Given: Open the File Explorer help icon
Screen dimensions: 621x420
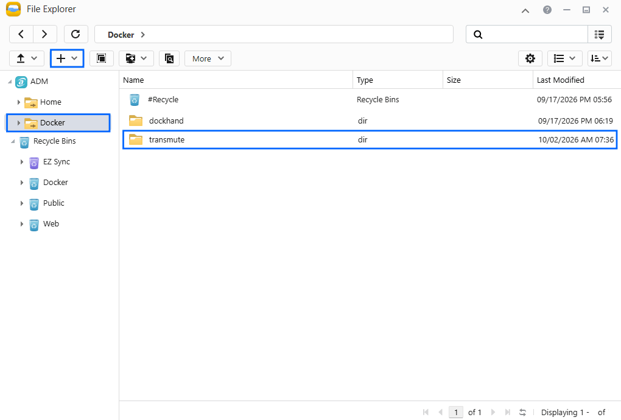Looking at the screenshot, I should [547, 10].
